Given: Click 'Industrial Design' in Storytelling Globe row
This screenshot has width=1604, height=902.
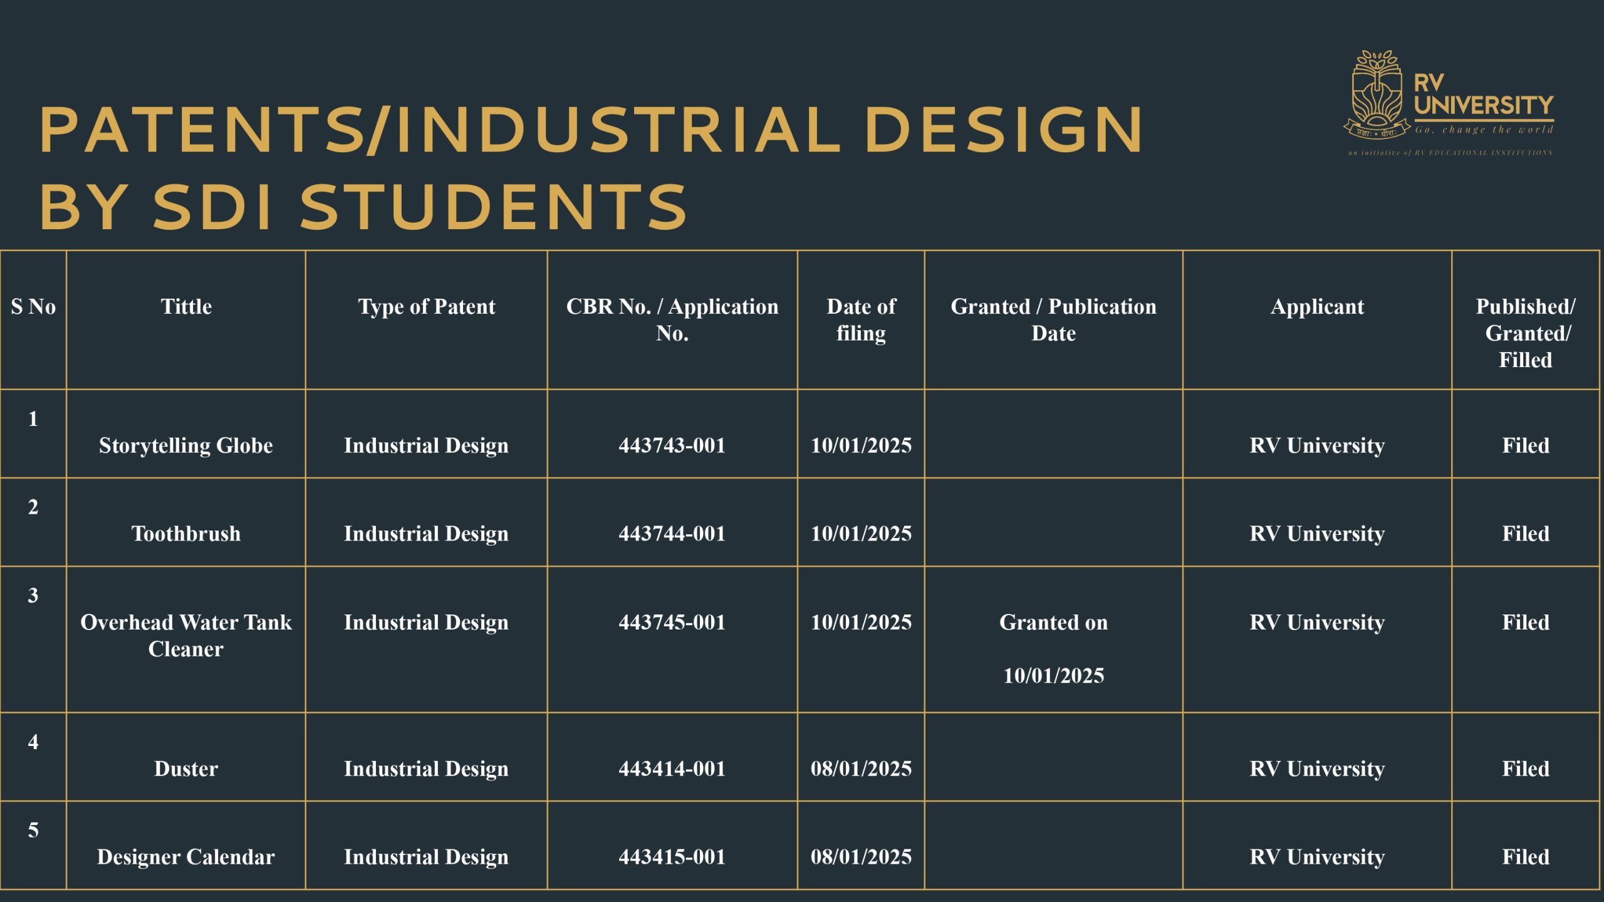Looking at the screenshot, I should (426, 445).
